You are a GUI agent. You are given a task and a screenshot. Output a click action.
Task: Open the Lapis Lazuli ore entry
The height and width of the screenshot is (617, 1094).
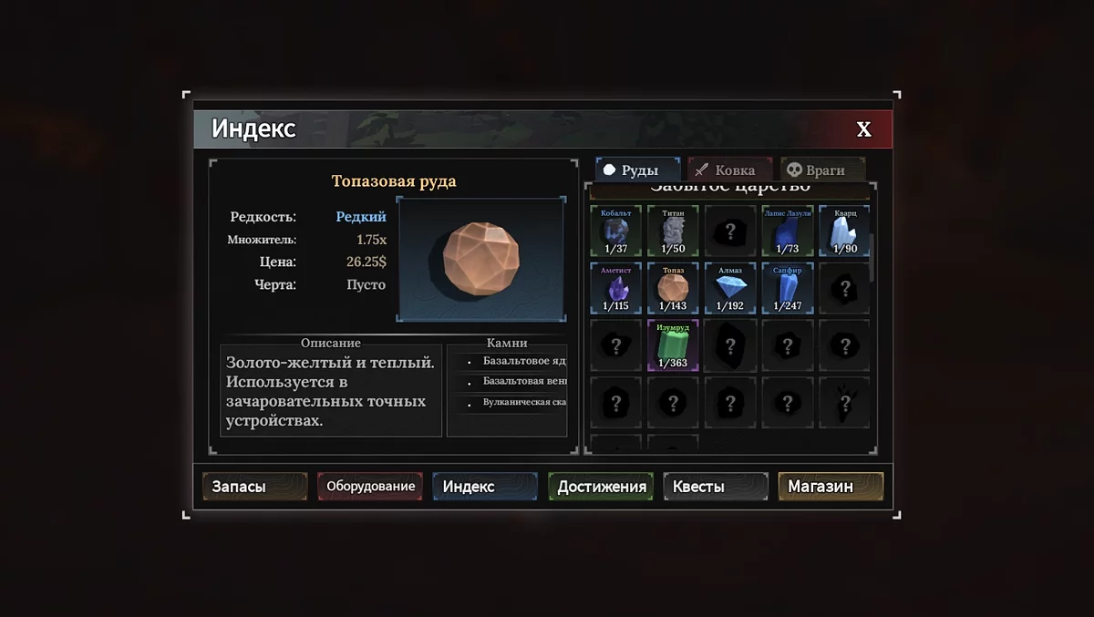pos(788,231)
